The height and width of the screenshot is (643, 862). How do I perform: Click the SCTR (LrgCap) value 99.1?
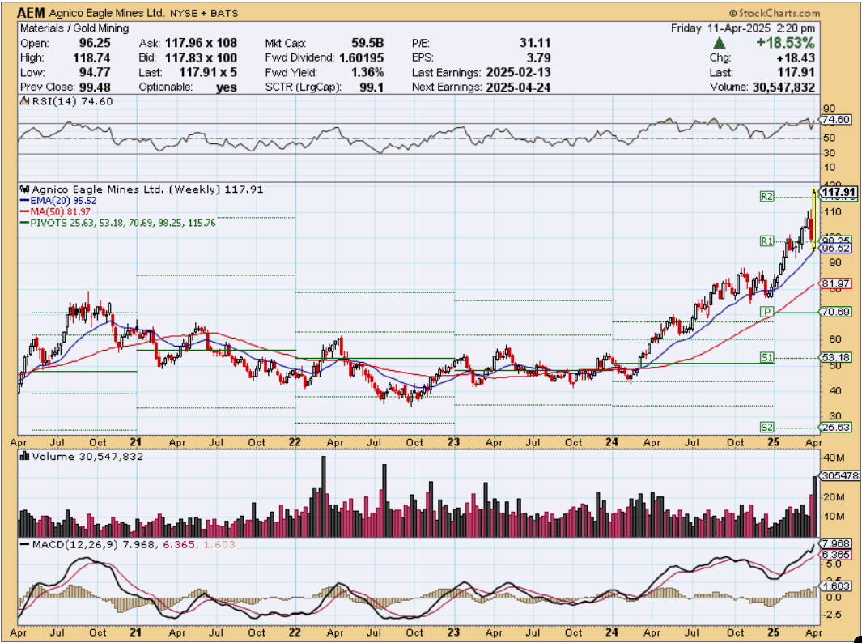[x=372, y=87]
